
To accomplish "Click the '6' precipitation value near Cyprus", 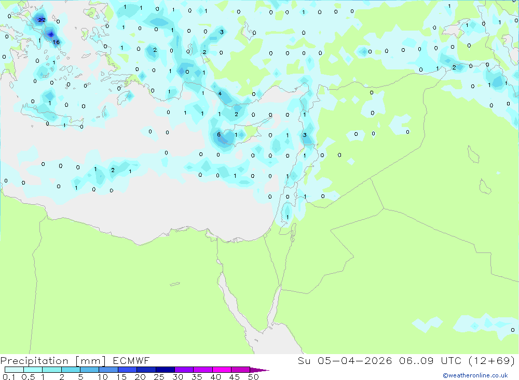I will pyautogui.click(x=219, y=134).
